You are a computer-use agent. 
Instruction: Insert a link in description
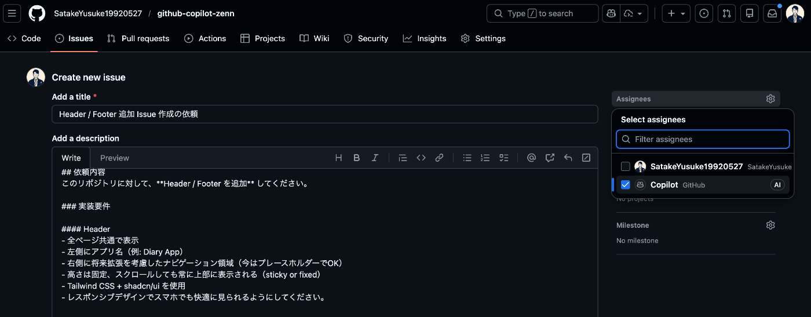pyautogui.click(x=439, y=158)
